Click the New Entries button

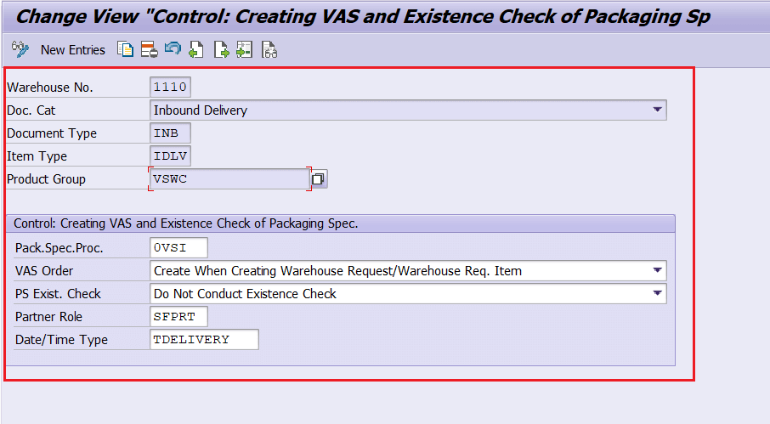pyautogui.click(x=73, y=50)
